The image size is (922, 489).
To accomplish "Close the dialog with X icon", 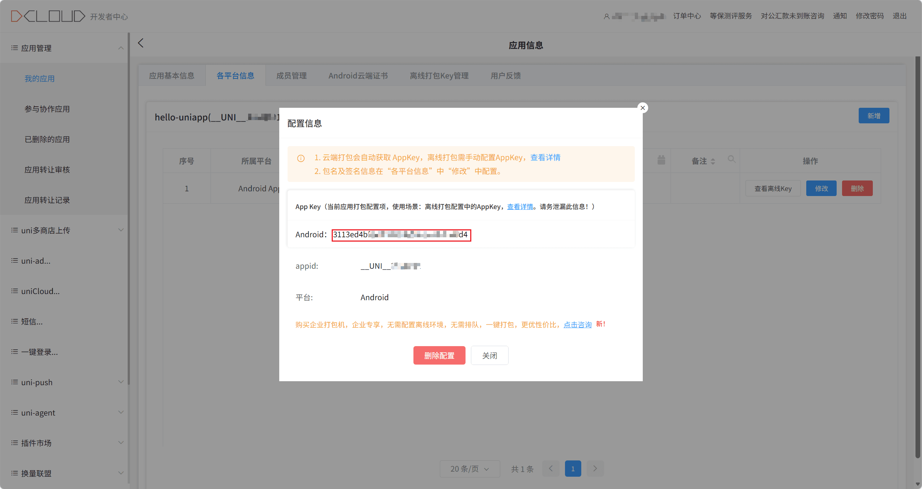I will click(642, 108).
